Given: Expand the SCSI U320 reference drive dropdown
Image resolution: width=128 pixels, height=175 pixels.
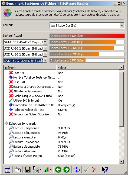Looking at the screenshot, I should coord(45,48).
